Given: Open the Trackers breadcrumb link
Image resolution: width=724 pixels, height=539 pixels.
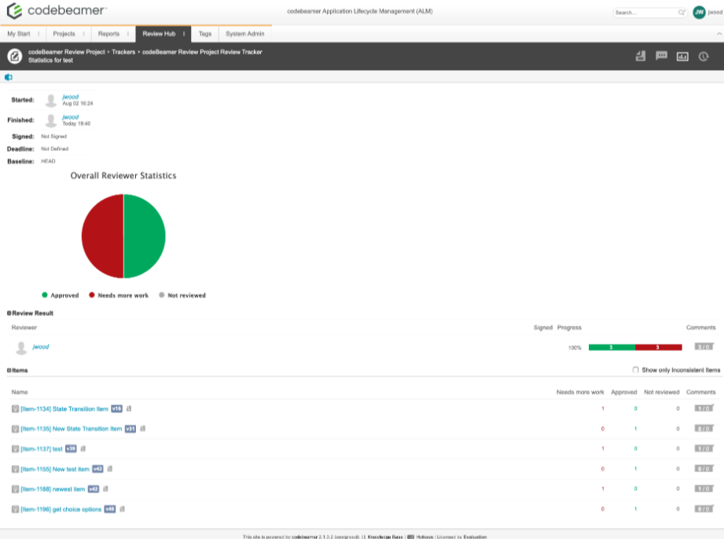Looking at the screenshot, I should 123,52.
